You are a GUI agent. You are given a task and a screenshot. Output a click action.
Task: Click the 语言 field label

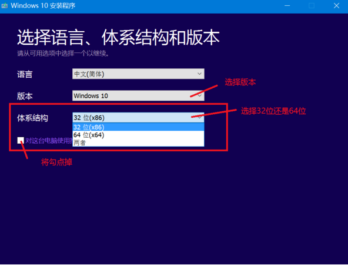point(25,74)
